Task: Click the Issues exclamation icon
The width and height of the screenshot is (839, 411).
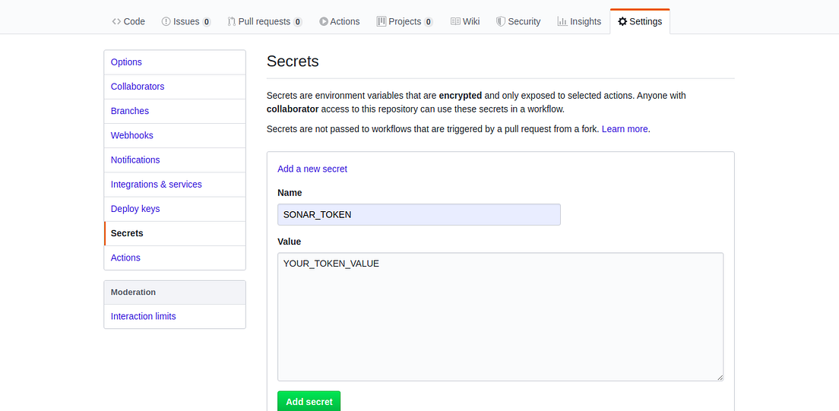Action: coord(166,21)
